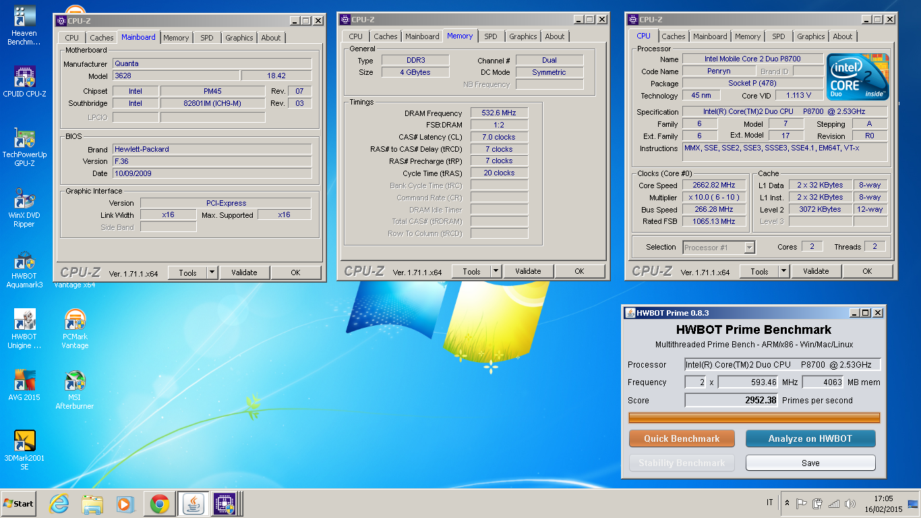Image resolution: width=921 pixels, height=518 pixels.
Task: Open Memory tab in right CPU-Z window
Action: [x=748, y=36]
